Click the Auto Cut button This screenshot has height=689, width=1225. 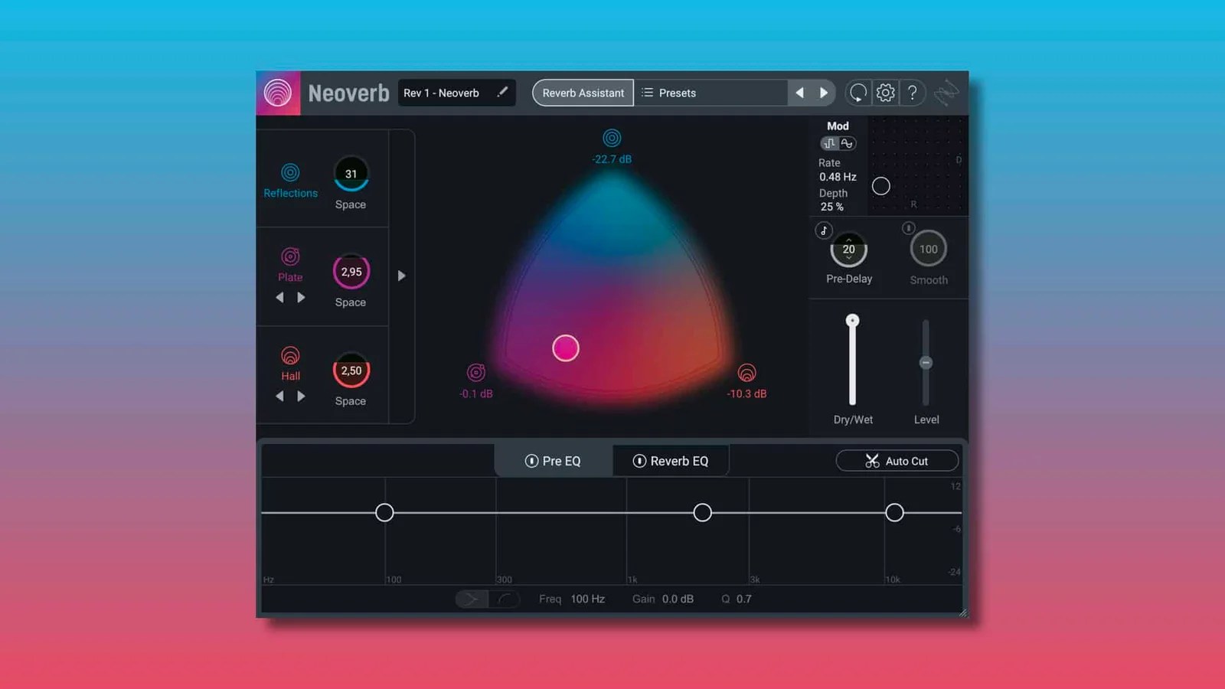coord(897,461)
